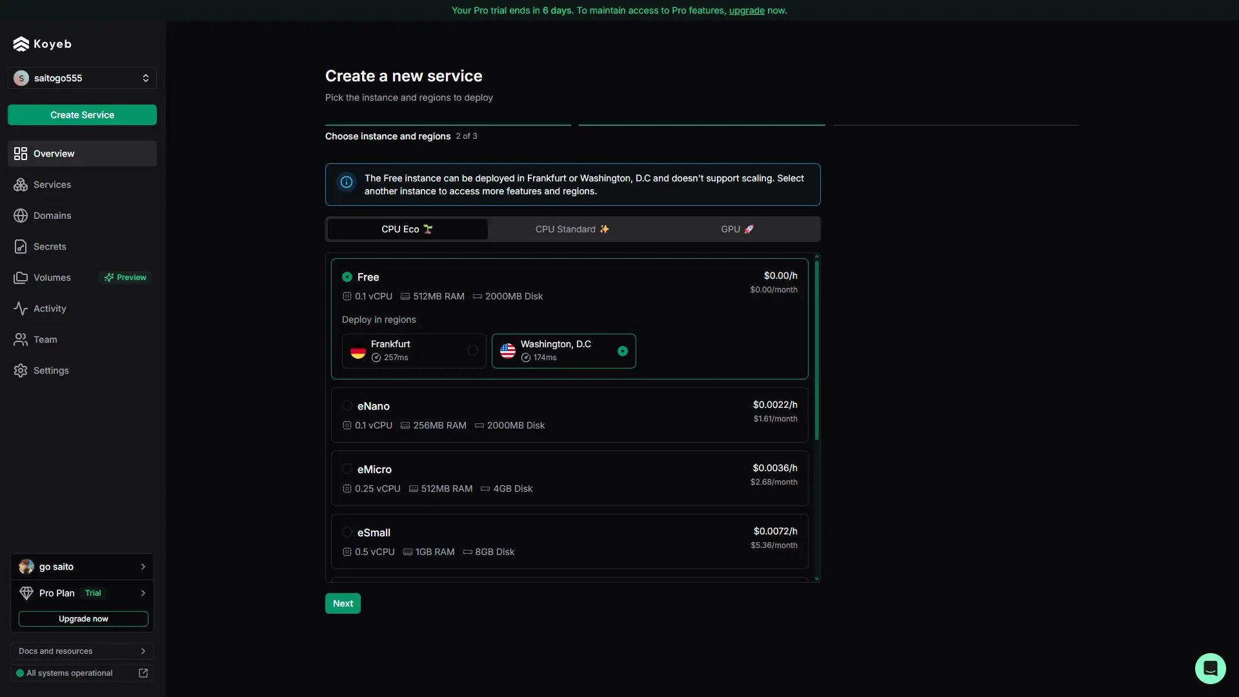Screen dimensions: 1239x697
Task: Switch to the GPU tab
Action: [x=737, y=229]
